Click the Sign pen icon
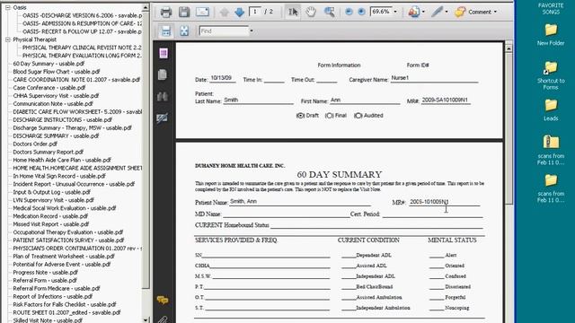This screenshot has width=575, height=323. tap(437, 12)
